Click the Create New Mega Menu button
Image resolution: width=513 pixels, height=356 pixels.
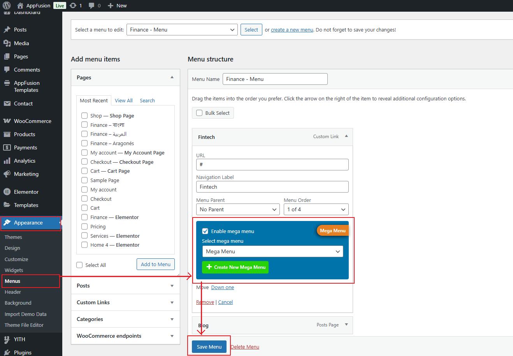pyautogui.click(x=235, y=267)
